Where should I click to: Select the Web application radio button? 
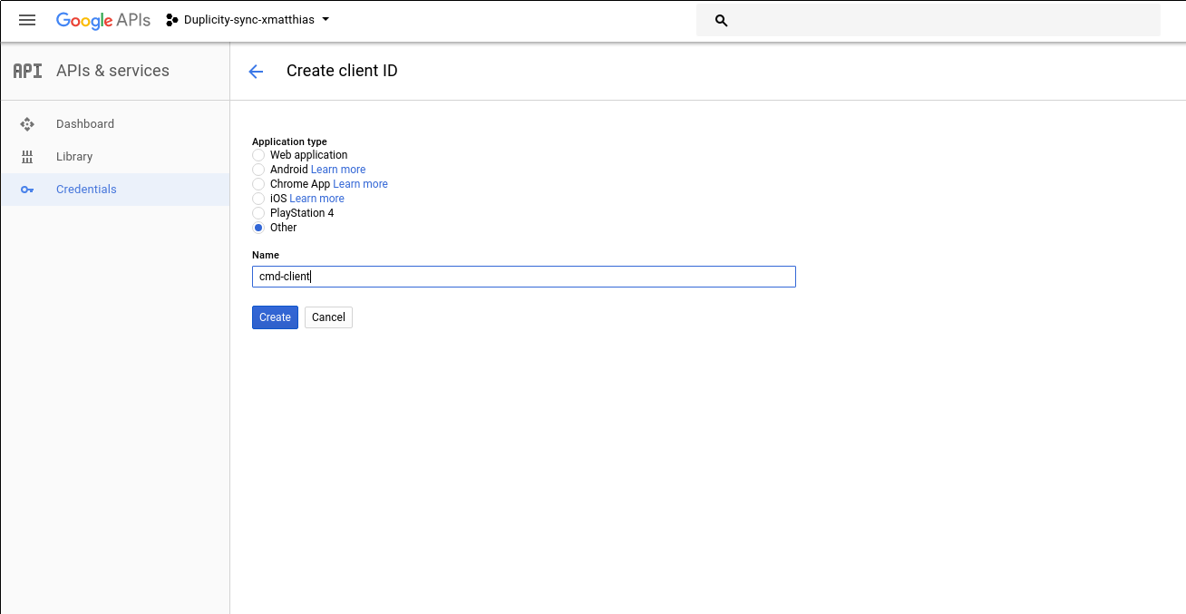(258, 155)
